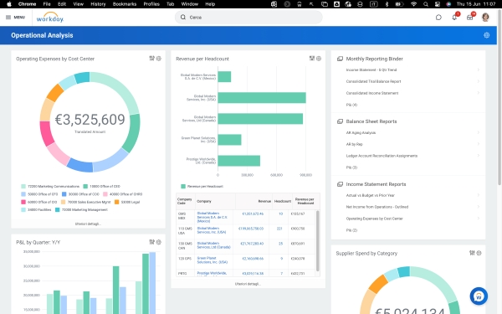
Task: Open gear icon on Revenue per Headcount chart
Action: pos(319,59)
